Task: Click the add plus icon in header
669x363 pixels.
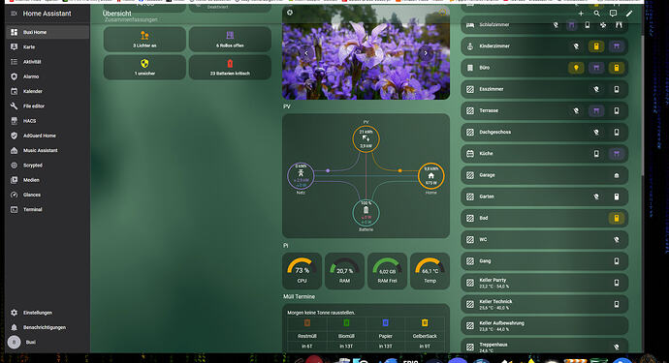Action: pyautogui.click(x=581, y=14)
